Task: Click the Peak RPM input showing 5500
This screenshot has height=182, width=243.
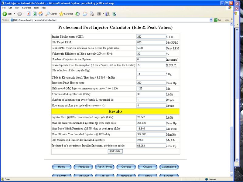Action: point(151,48)
